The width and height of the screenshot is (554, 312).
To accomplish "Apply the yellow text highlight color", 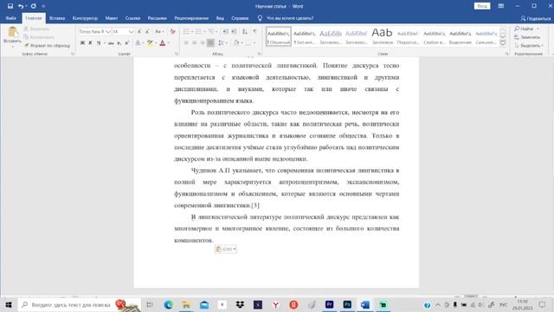I will pos(150,42).
